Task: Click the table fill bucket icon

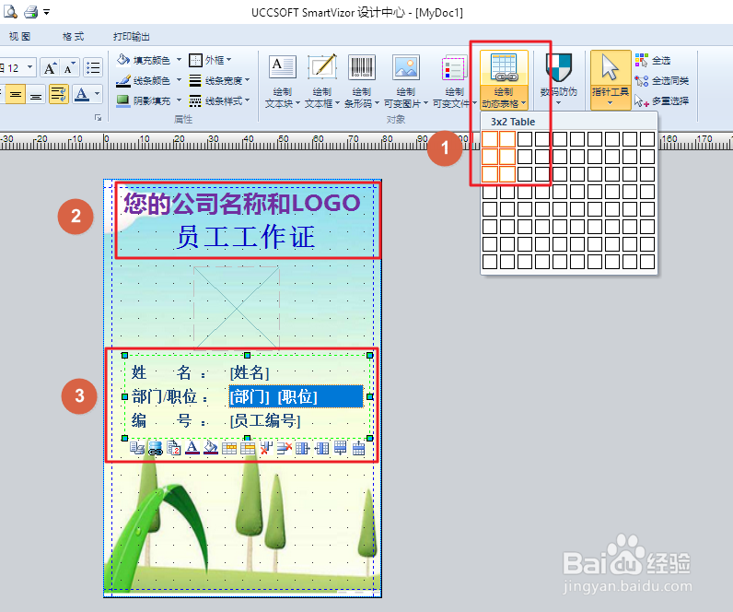Action: click(210, 448)
